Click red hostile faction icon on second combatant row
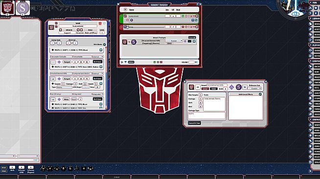Viewport: 320px width, 179px height. (x=183, y=27)
